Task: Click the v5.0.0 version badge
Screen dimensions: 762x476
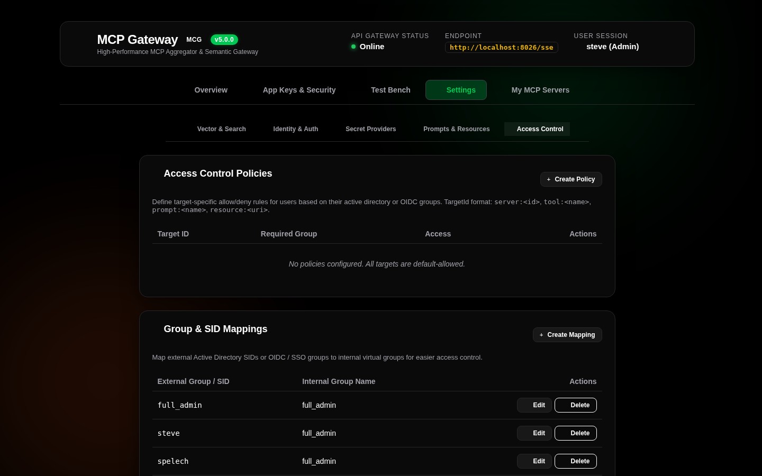Action: coord(224,40)
